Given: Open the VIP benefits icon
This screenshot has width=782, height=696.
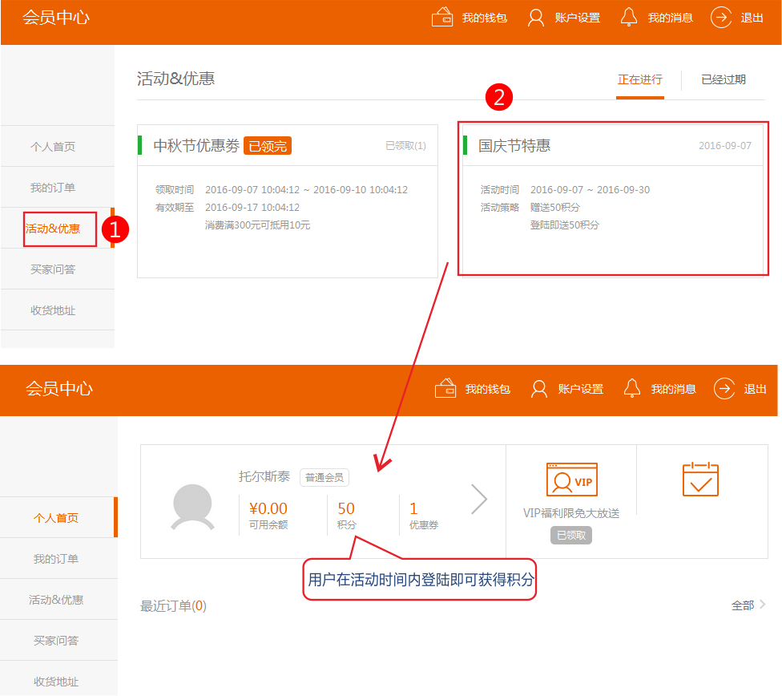Looking at the screenshot, I should (x=571, y=480).
